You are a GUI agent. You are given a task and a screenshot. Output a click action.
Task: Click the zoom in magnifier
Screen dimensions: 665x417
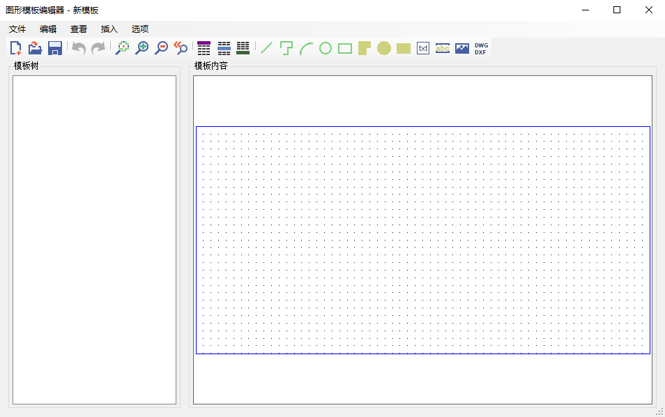click(142, 48)
